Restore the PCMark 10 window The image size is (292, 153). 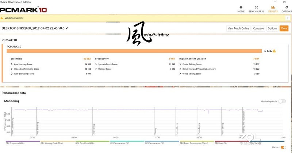click(284, 2)
